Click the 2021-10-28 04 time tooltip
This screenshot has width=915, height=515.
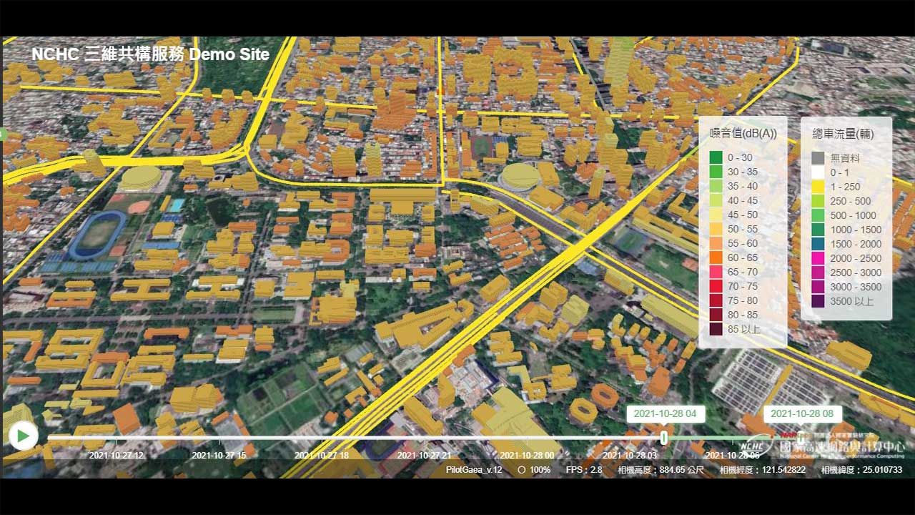(x=666, y=413)
